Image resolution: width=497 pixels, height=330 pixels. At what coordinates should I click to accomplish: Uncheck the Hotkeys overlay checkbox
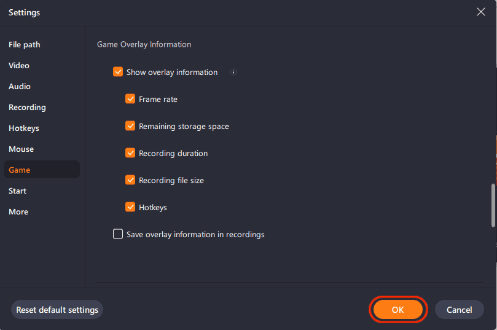click(130, 207)
